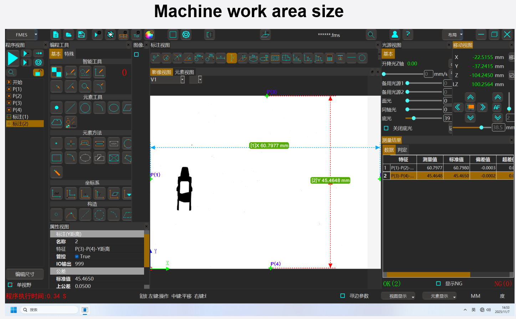Select the circle element tool
Image resolution: width=516 pixels, height=319 pixels.
(85, 108)
